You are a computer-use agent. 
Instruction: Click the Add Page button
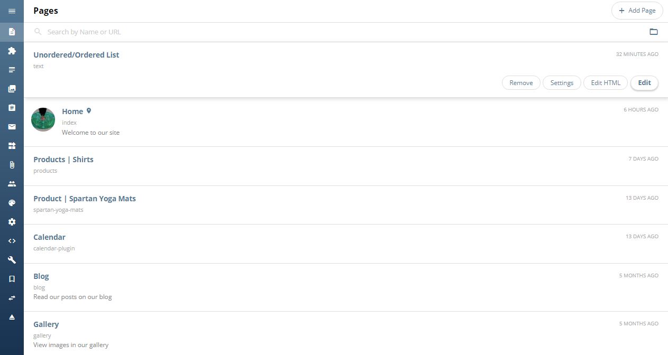point(637,11)
